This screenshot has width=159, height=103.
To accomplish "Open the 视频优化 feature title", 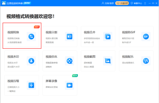I will pos(51,57).
